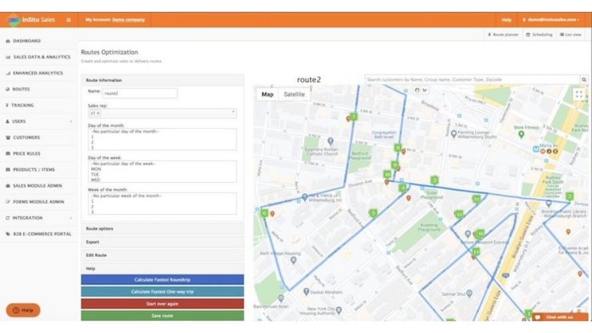Open the demo@insitusales.com account dropdown
This screenshot has width=592, height=333.
pyautogui.click(x=551, y=20)
